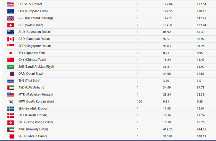Select the QAR (Qatari Riyal) row label

[31, 74]
